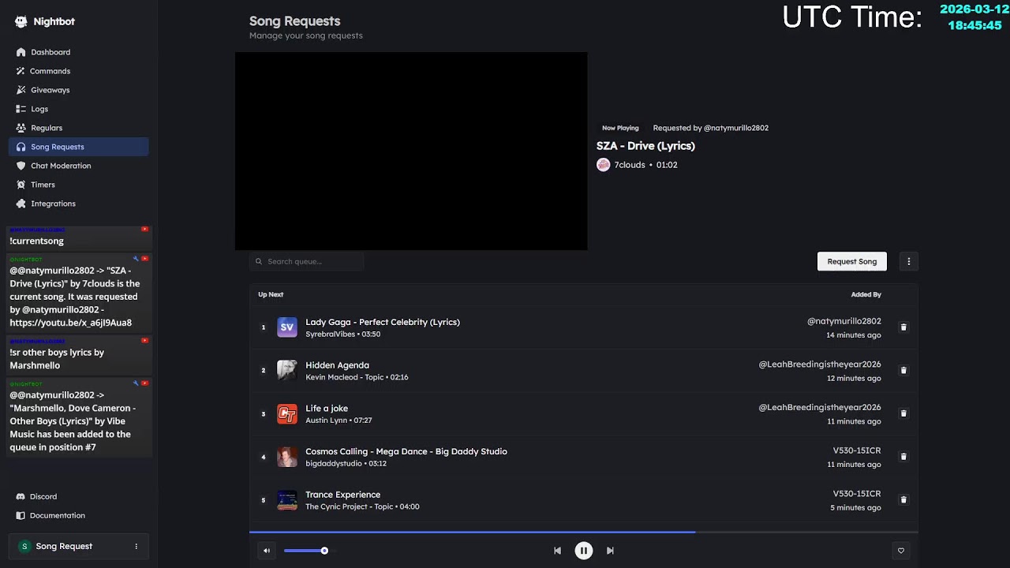Click the YouTube badge on the !currentsong message
Image resolution: width=1010 pixels, height=568 pixels.
(144, 230)
